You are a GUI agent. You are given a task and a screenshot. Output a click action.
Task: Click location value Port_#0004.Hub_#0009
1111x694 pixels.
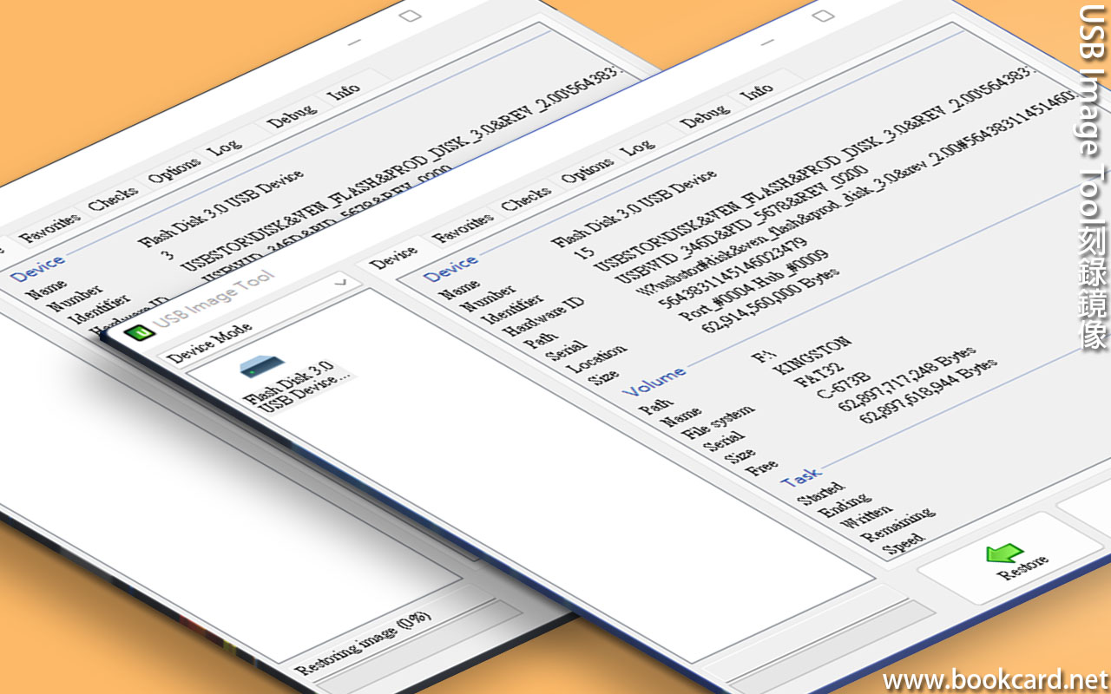pos(753,285)
